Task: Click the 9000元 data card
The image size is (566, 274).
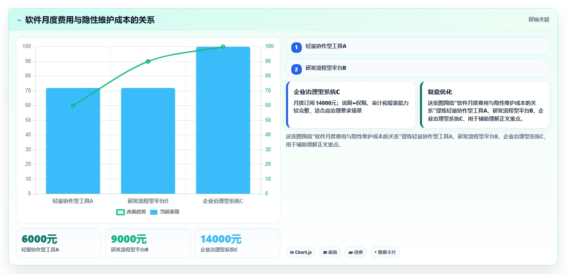Action: [148, 243]
